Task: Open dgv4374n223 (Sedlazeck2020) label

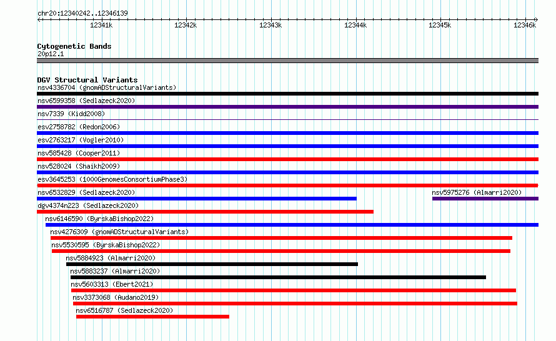Action: point(88,205)
